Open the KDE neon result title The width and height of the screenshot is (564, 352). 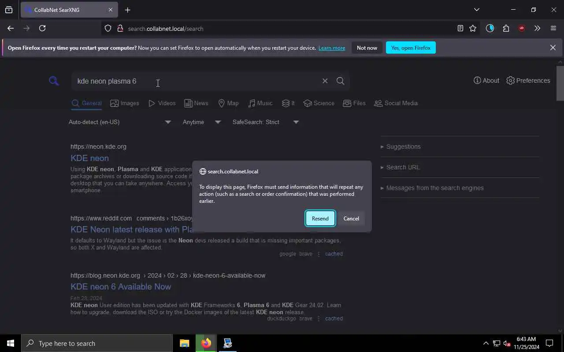click(x=89, y=158)
